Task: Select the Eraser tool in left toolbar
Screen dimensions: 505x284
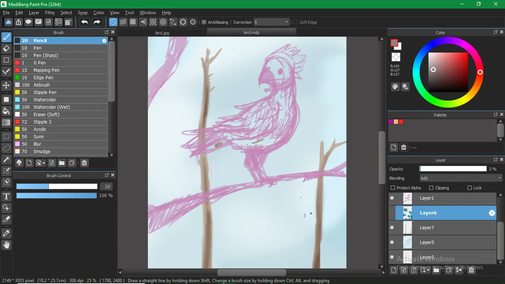Action: click(x=6, y=49)
